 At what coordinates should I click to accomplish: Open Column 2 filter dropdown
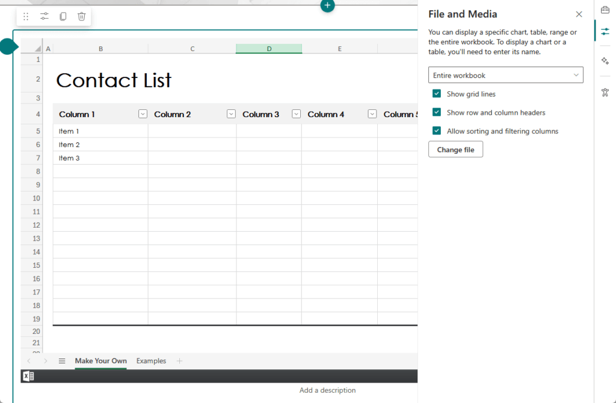(x=231, y=114)
